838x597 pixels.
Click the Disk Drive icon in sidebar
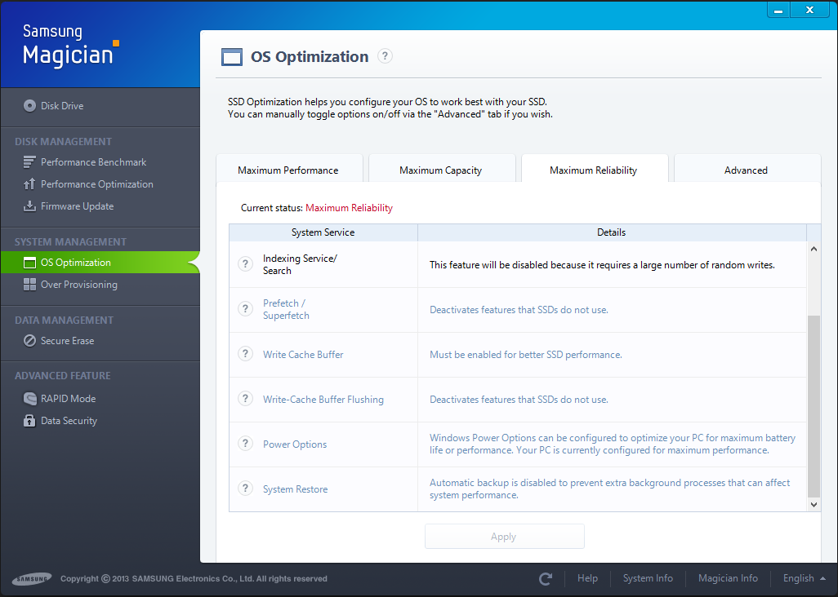tap(30, 106)
